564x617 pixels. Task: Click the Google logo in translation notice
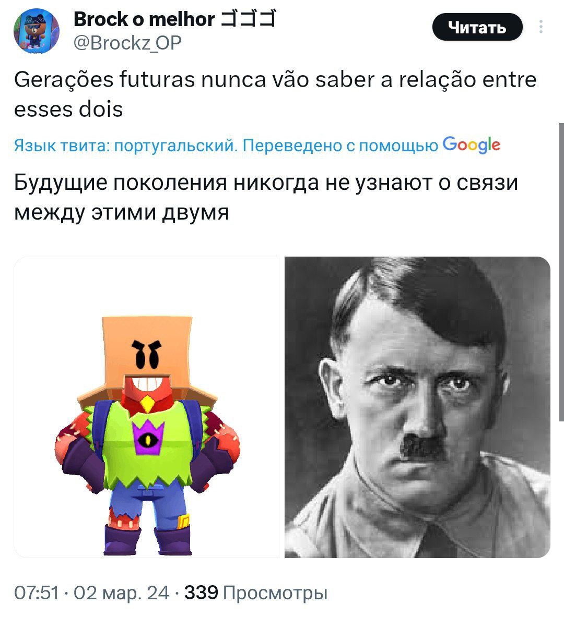(472, 145)
